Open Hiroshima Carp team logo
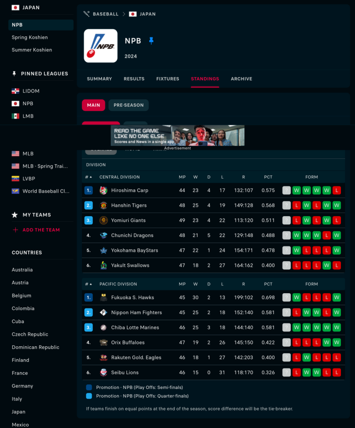Image resolution: width=355 pixels, height=428 pixels. [103, 190]
